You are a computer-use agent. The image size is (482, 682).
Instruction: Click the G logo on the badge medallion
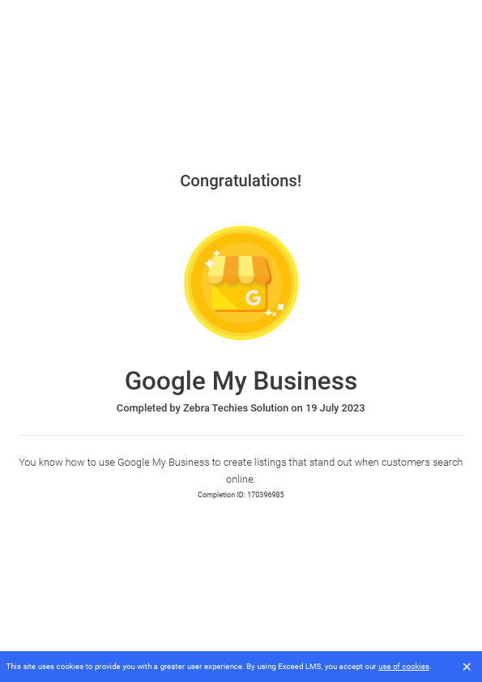pos(254,296)
